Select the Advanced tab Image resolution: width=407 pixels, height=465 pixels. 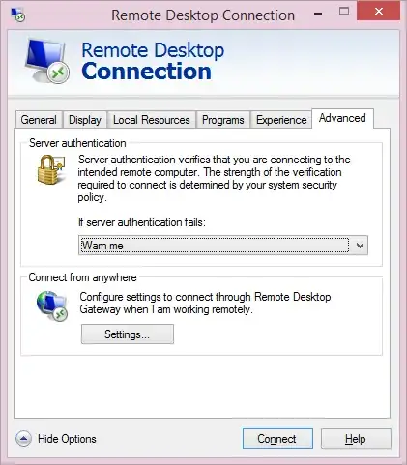(342, 118)
